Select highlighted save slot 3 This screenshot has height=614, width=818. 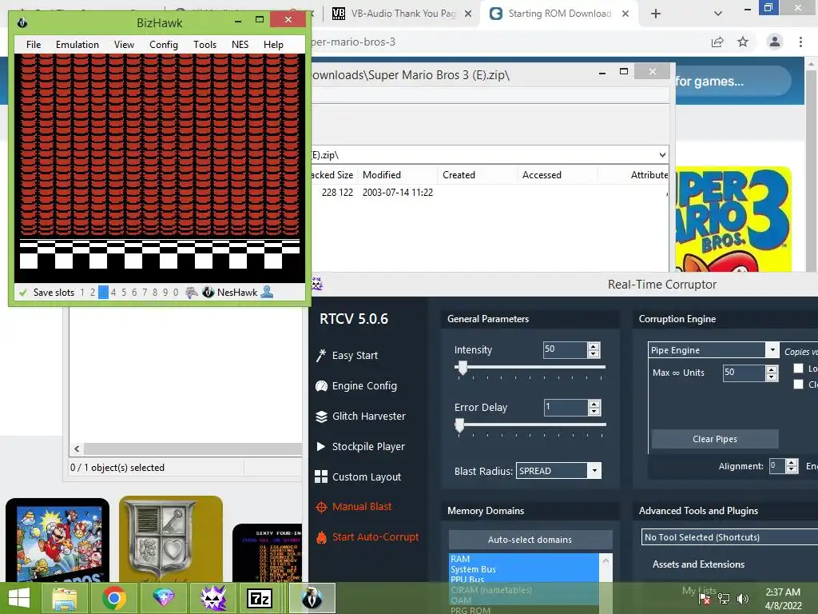click(103, 293)
